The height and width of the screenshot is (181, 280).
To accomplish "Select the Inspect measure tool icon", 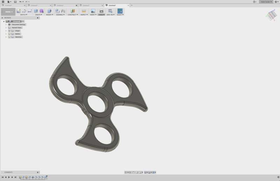I will coord(84,11).
